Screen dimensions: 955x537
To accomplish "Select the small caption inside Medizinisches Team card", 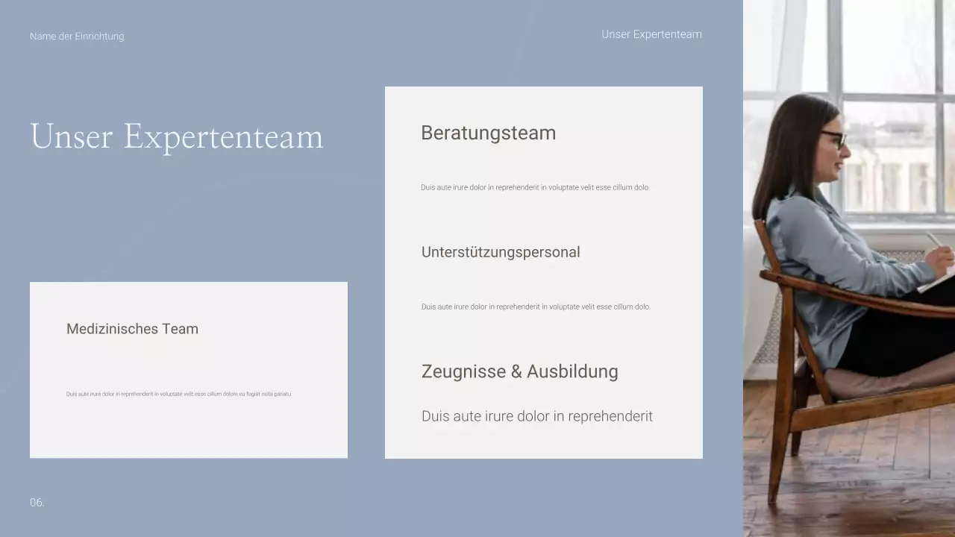I will (177, 394).
